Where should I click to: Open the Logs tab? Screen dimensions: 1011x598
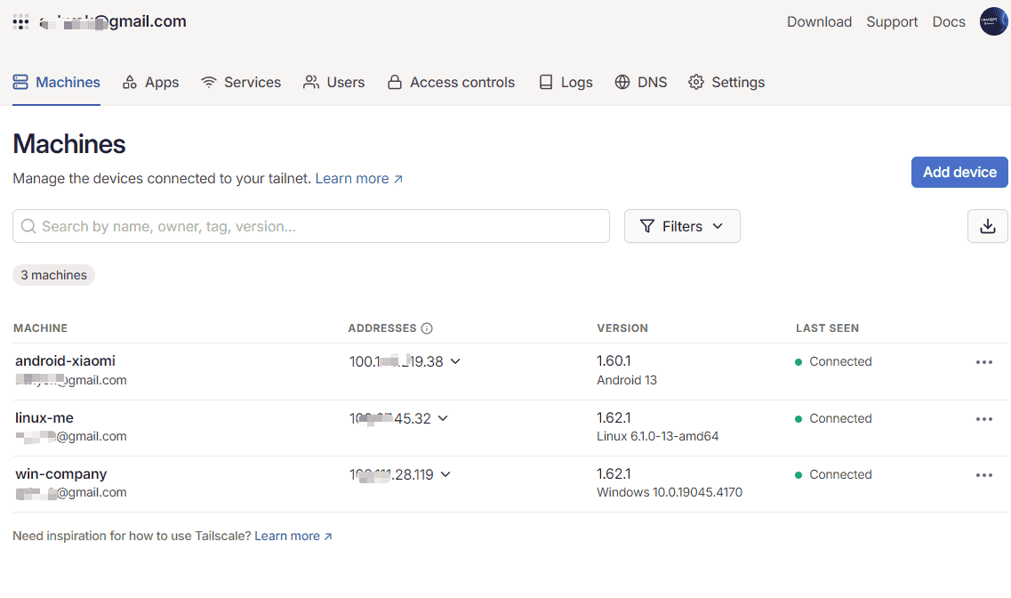coord(566,82)
